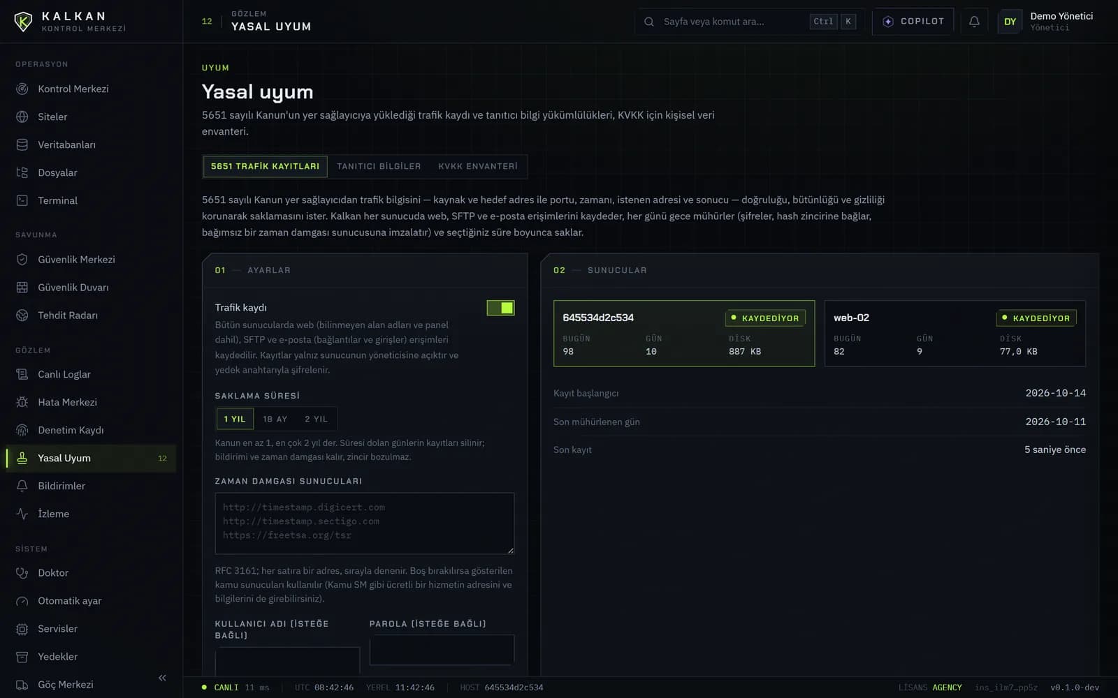Click the Kalkan shield logo
The height and width of the screenshot is (698, 1118).
(23, 22)
